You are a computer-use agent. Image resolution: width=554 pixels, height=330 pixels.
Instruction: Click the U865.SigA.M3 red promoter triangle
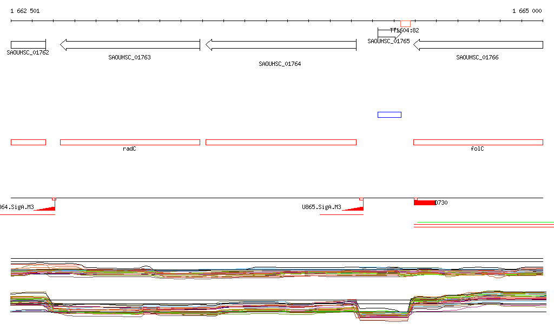(x=355, y=208)
